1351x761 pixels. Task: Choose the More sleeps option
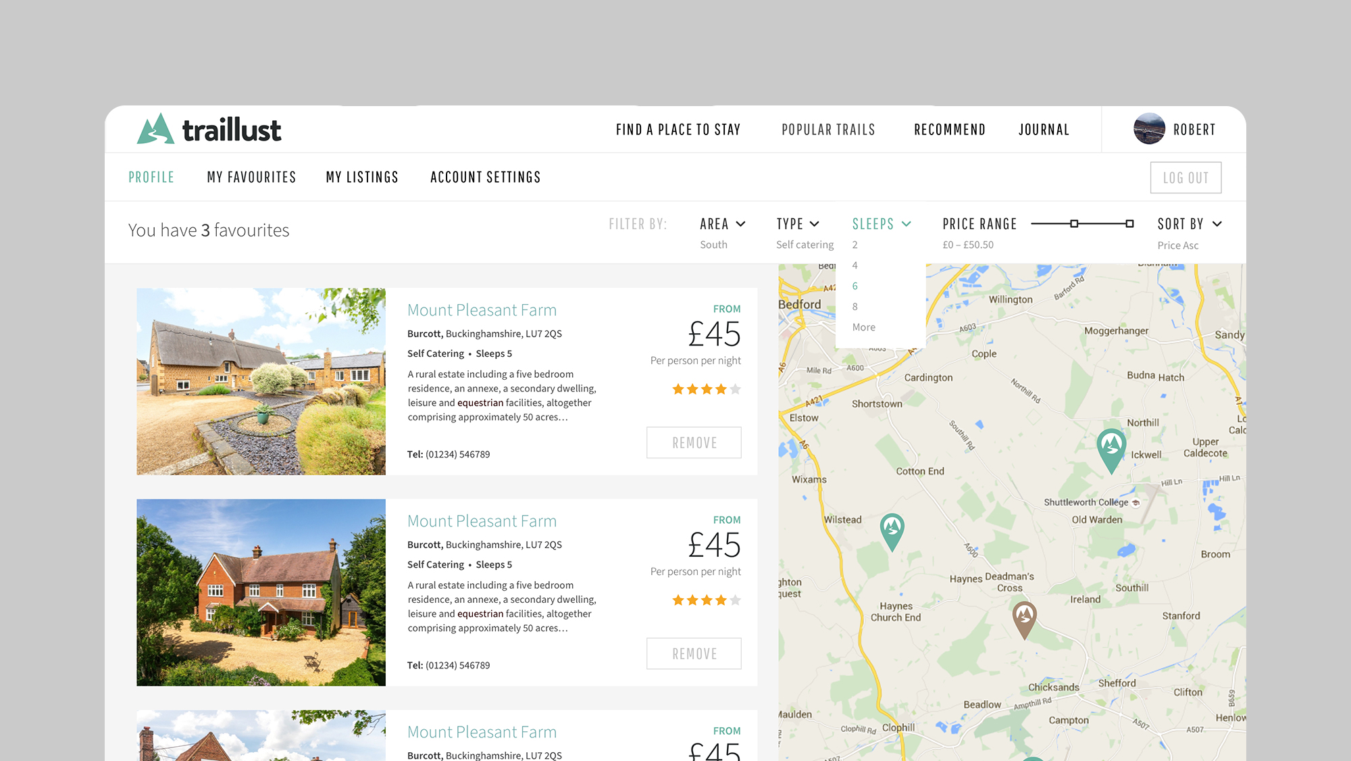[863, 327]
